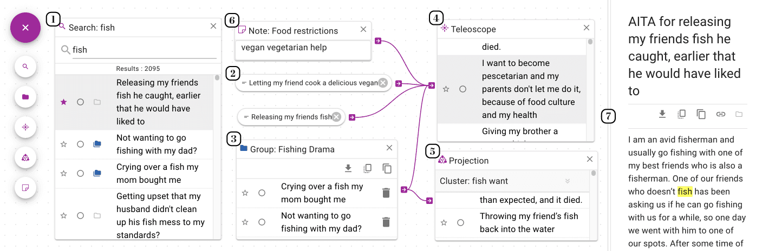Viewport: 762px width, 251px height.
Task: Star the pescetarian post in Teleoscope
Action: [446, 89]
